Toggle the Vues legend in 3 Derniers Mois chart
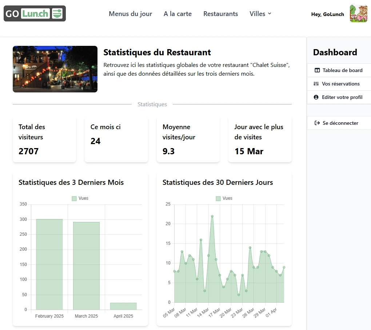 click(x=80, y=198)
